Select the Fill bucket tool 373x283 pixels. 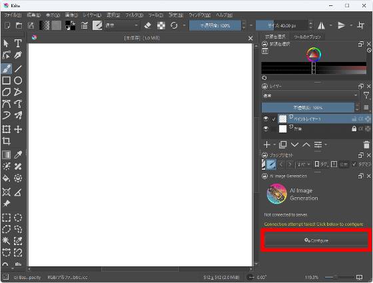[x=6, y=178]
